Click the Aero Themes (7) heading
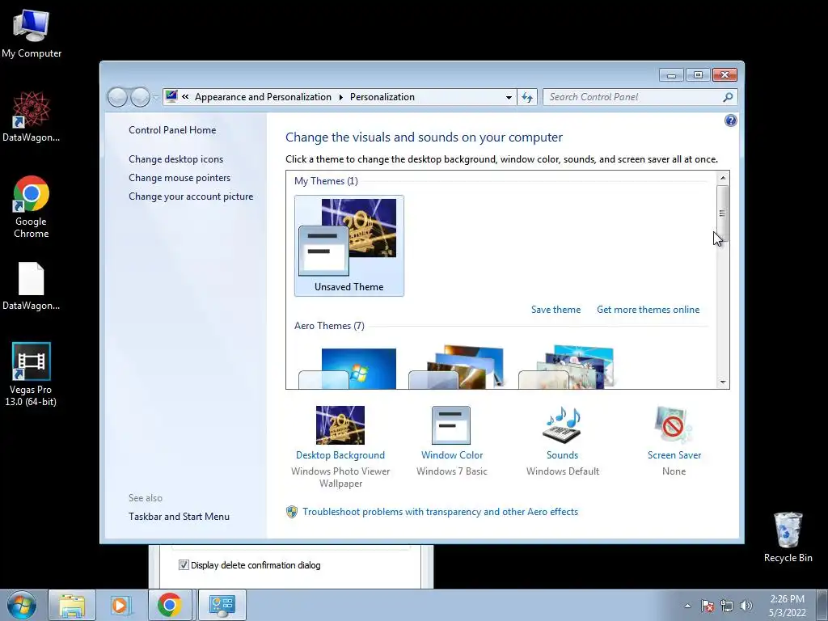The image size is (828, 621). [329, 326]
